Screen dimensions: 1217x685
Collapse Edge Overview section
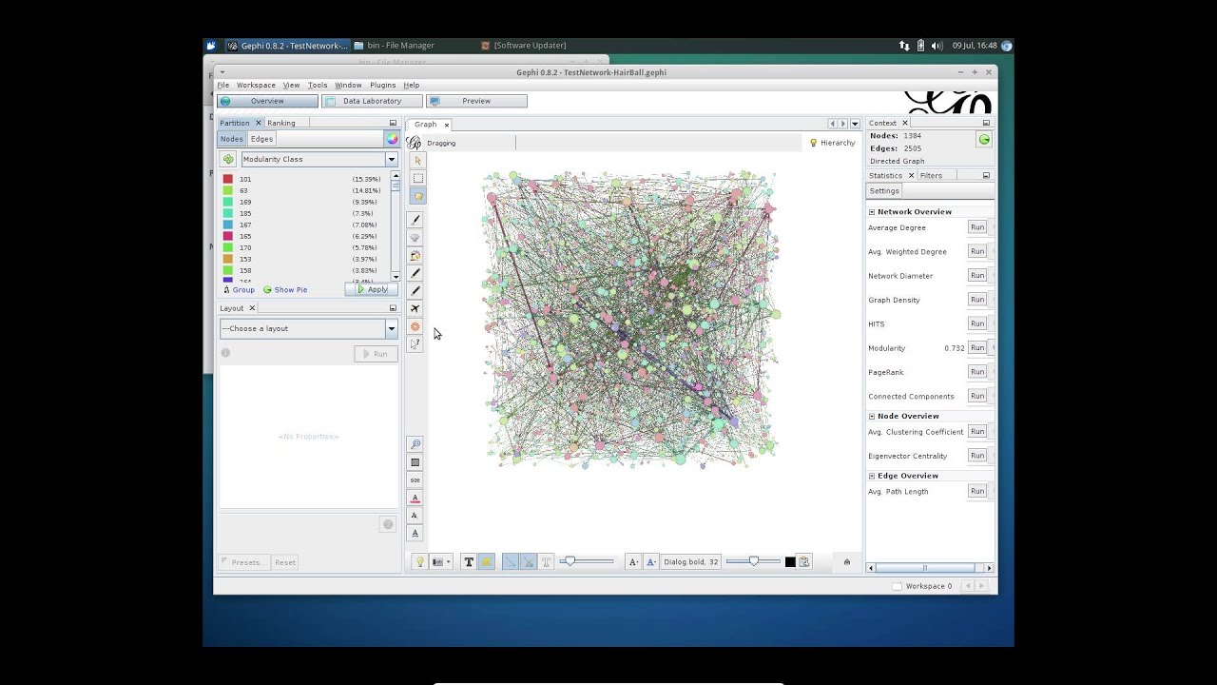click(x=872, y=476)
